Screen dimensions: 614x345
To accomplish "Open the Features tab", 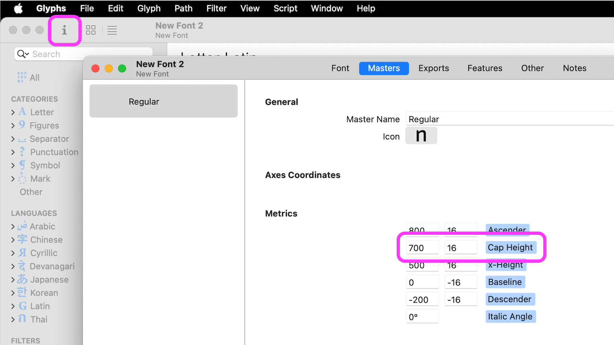I will (x=485, y=68).
